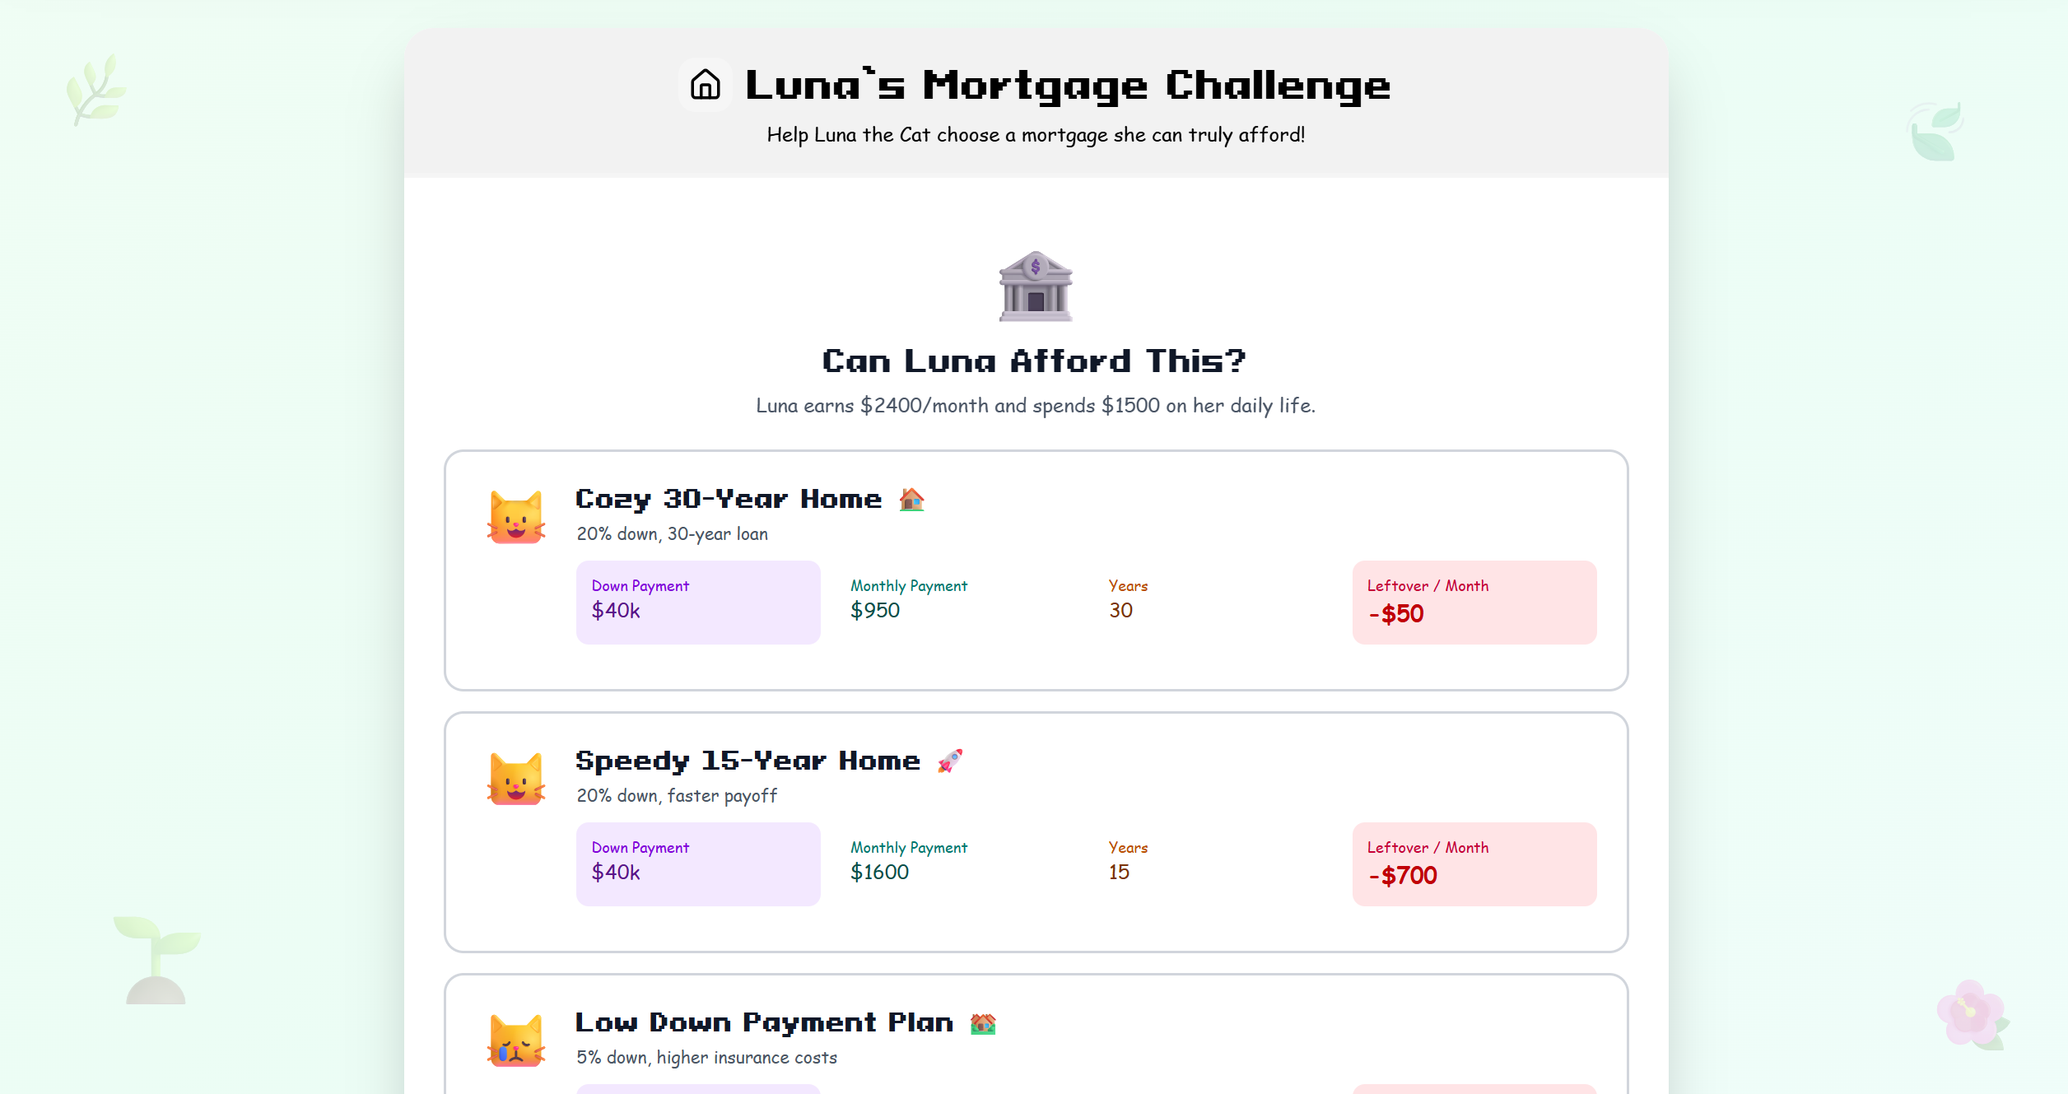Click the $40k Down Payment box in Speedy plan

click(697, 864)
